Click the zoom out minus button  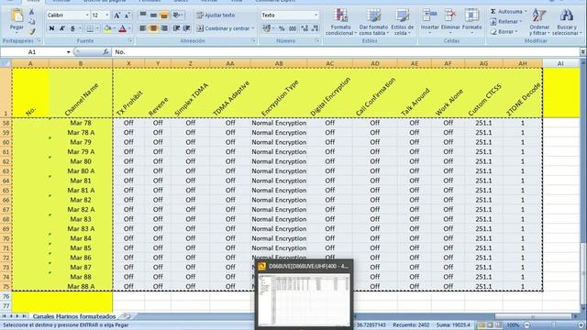[527, 325]
